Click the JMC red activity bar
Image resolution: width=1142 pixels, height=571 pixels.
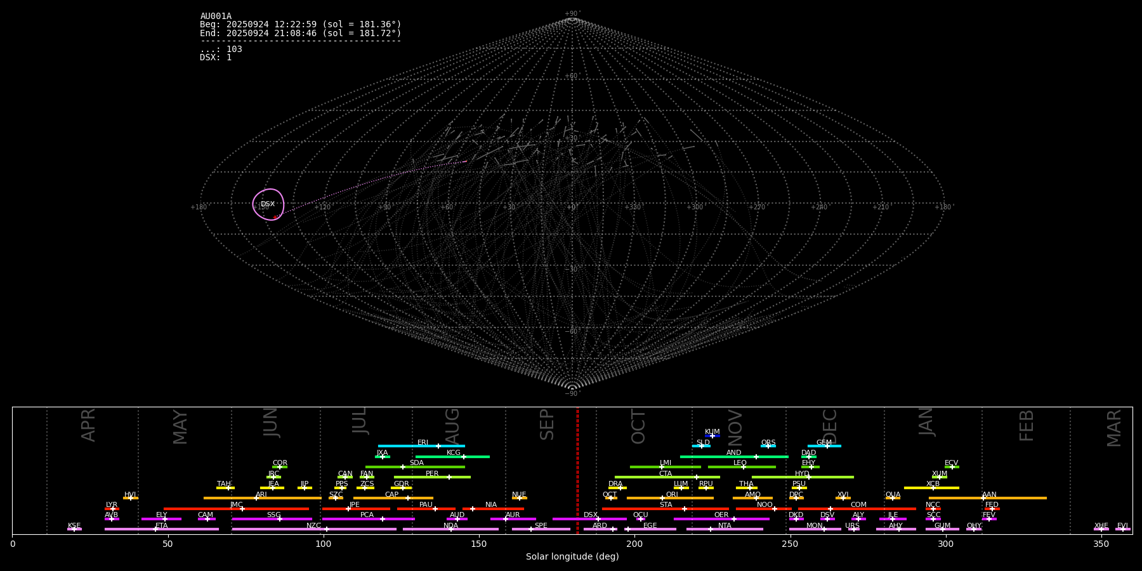pos(237,509)
